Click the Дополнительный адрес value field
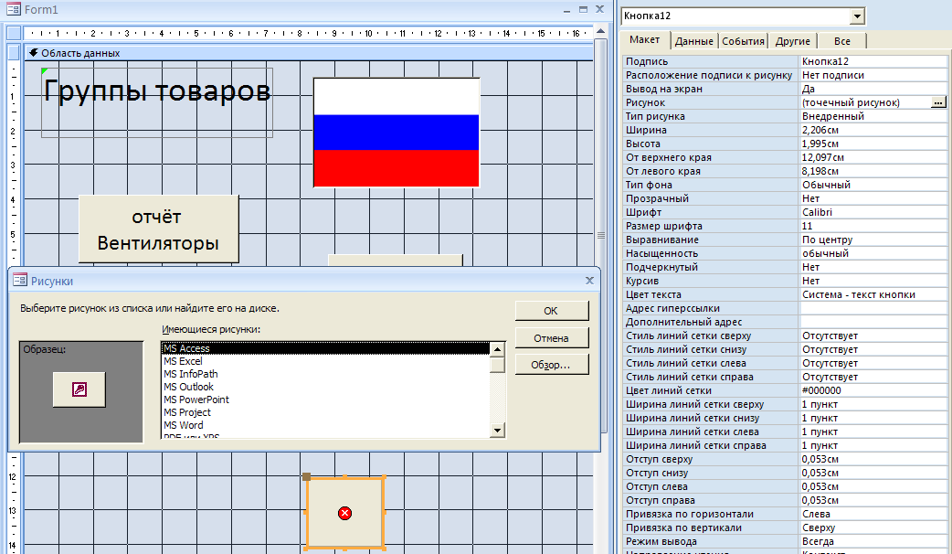This screenshot has width=952, height=554. click(x=873, y=322)
